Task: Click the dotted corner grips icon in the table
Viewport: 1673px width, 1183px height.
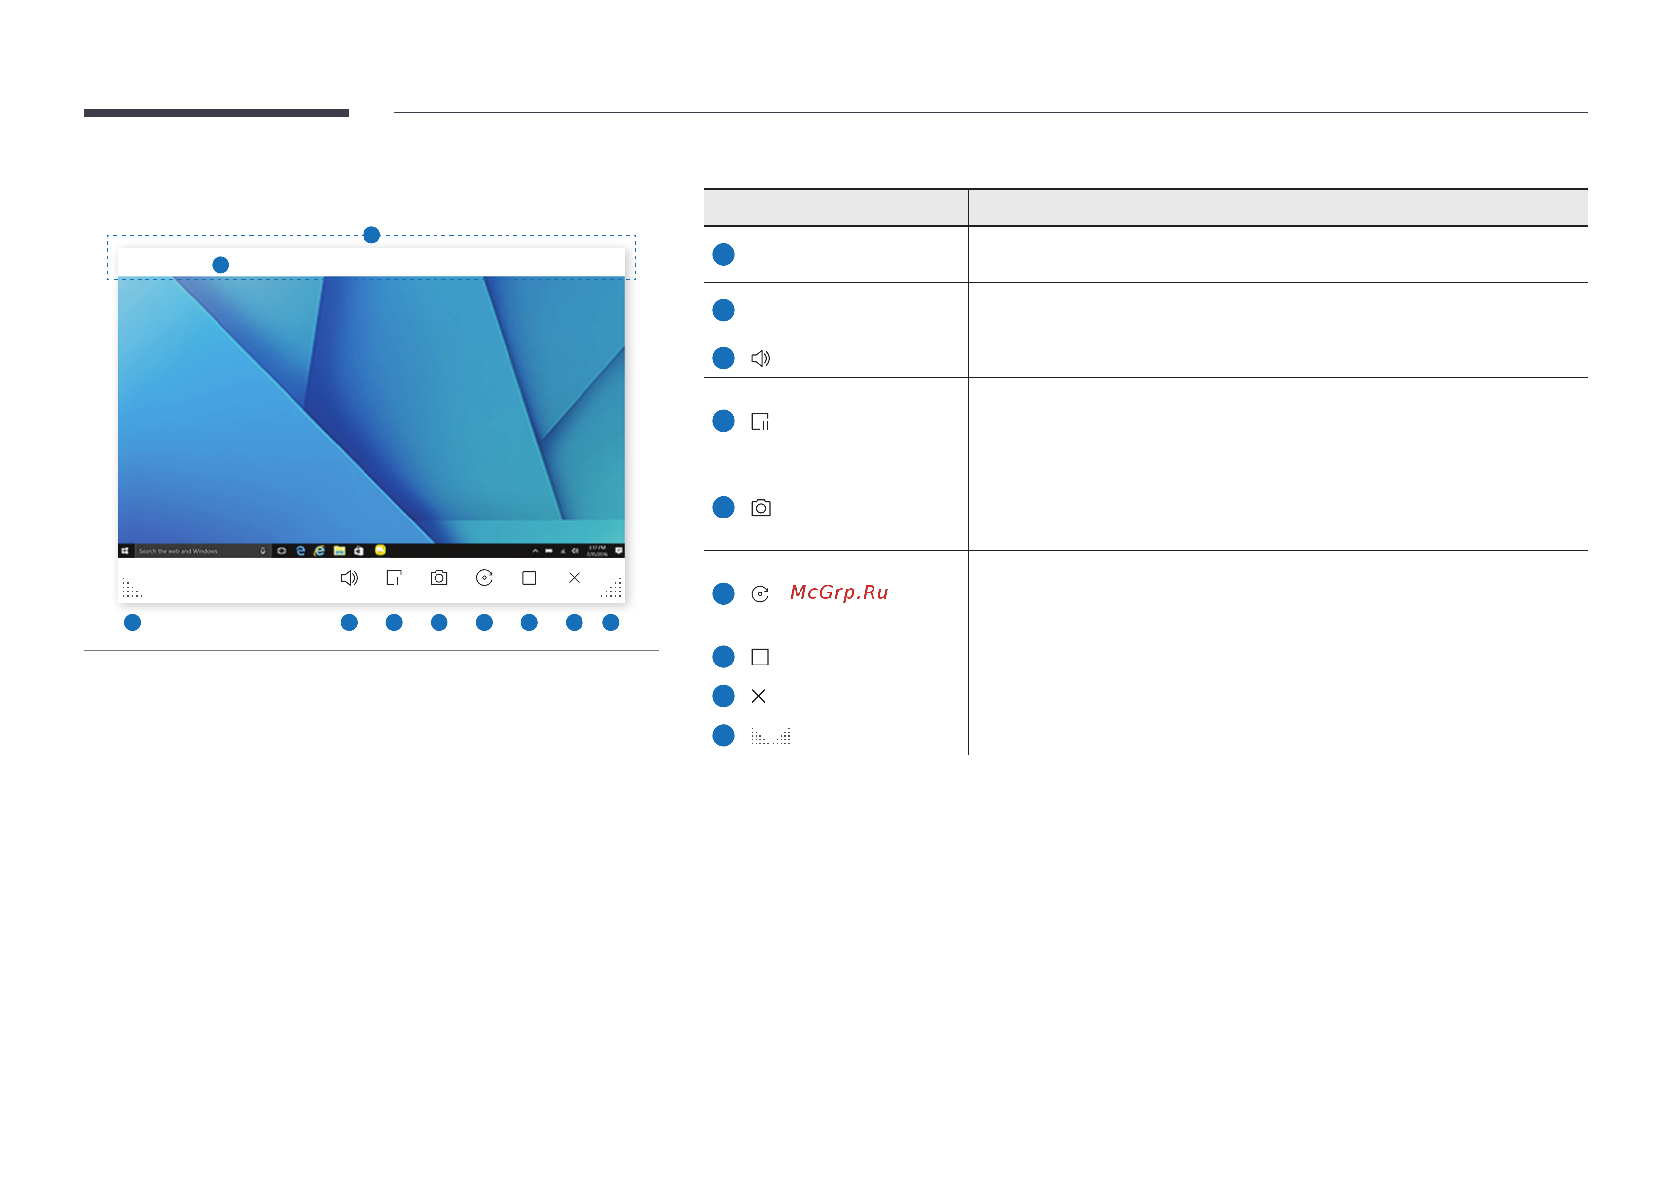Action: [x=771, y=736]
